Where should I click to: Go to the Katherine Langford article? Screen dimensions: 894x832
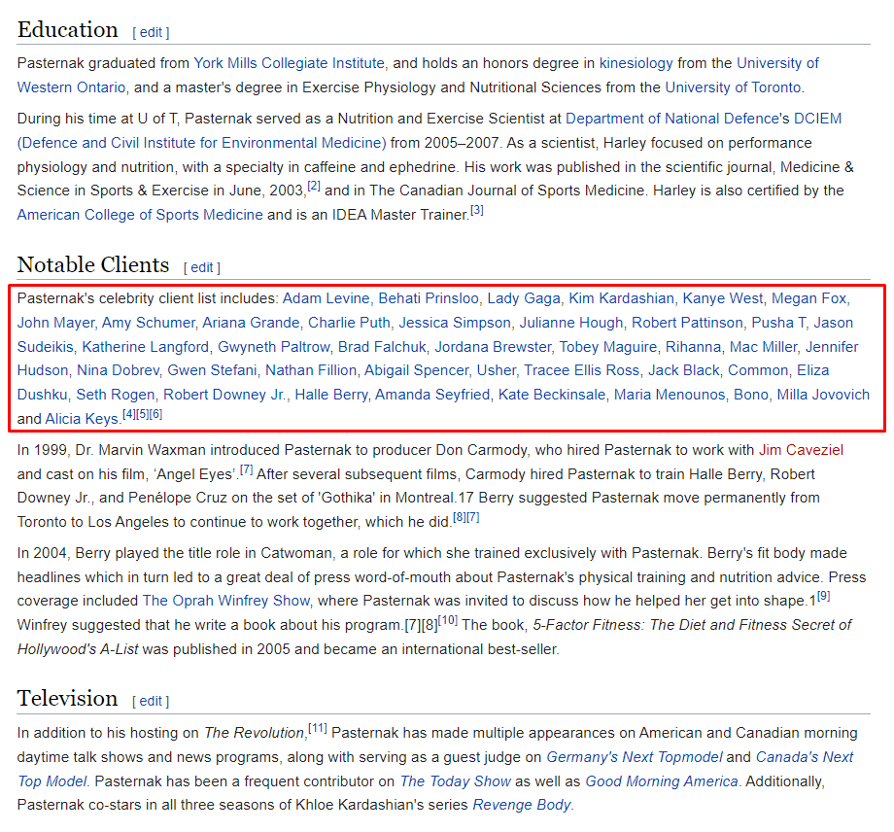pos(146,347)
